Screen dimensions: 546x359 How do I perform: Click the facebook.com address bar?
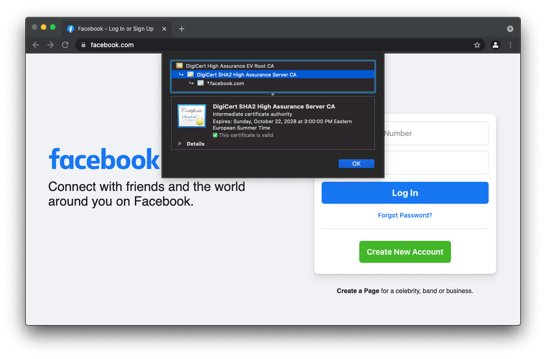[275, 45]
